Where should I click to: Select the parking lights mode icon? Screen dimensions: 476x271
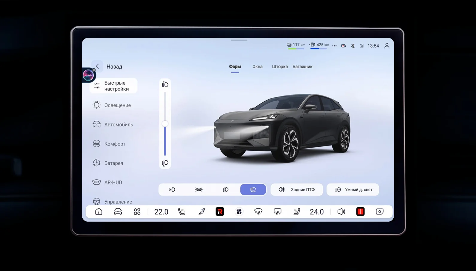(199, 190)
